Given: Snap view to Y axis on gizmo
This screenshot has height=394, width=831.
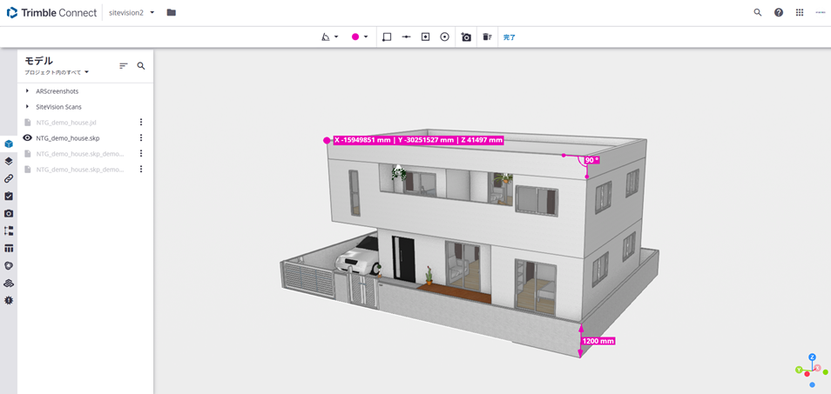Looking at the screenshot, I should (x=798, y=370).
